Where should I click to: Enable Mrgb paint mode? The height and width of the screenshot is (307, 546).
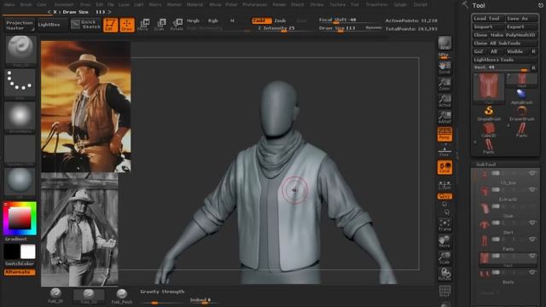coord(193,20)
